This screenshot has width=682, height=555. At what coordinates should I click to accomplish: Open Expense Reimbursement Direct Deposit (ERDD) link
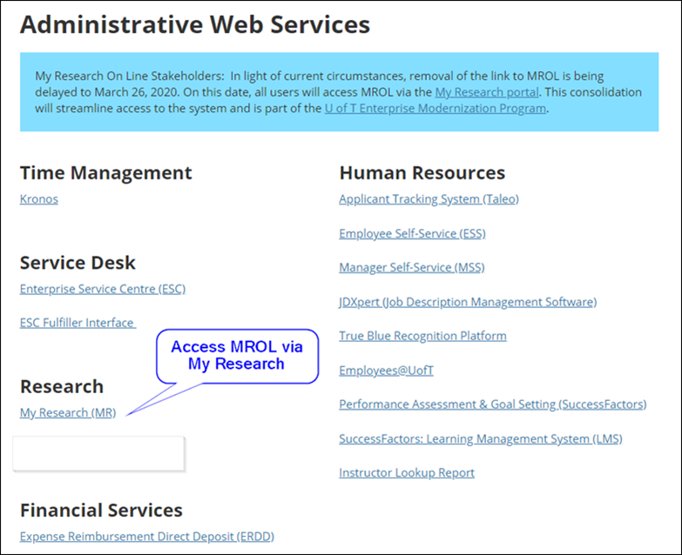(x=147, y=537)
